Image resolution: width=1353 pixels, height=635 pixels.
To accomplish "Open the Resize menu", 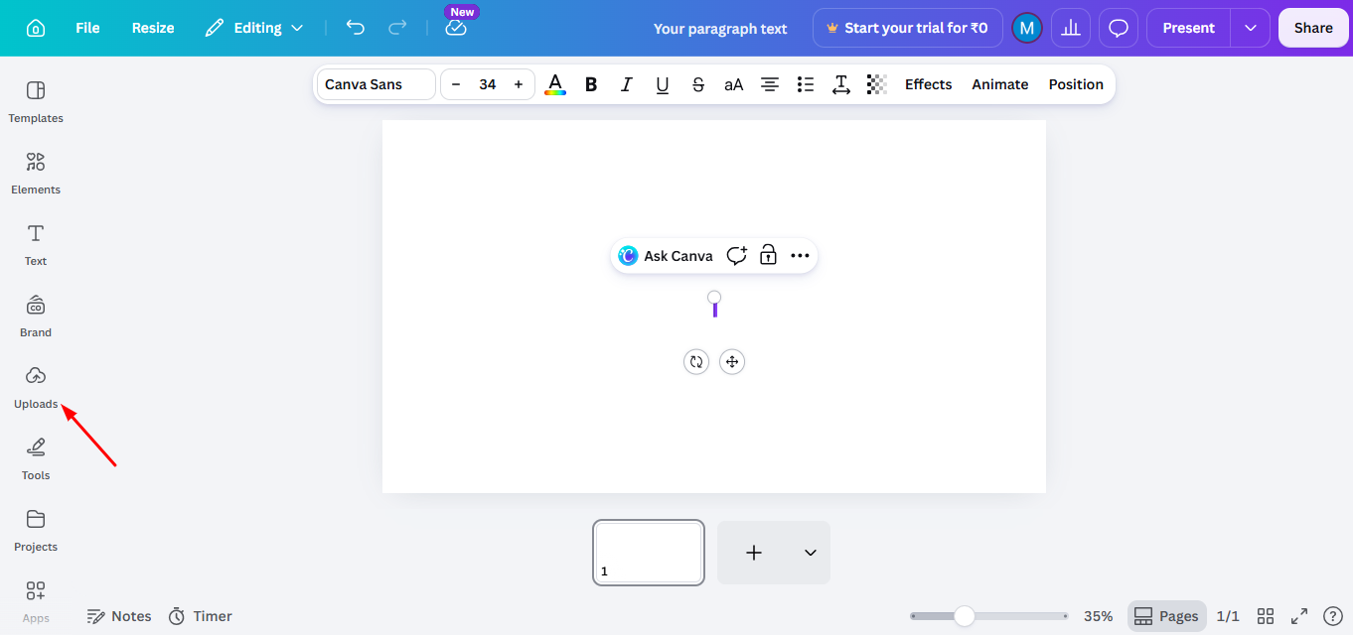I will tap(153, 28).
